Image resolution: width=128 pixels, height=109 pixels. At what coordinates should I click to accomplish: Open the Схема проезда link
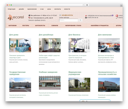(x=64, y=18)
